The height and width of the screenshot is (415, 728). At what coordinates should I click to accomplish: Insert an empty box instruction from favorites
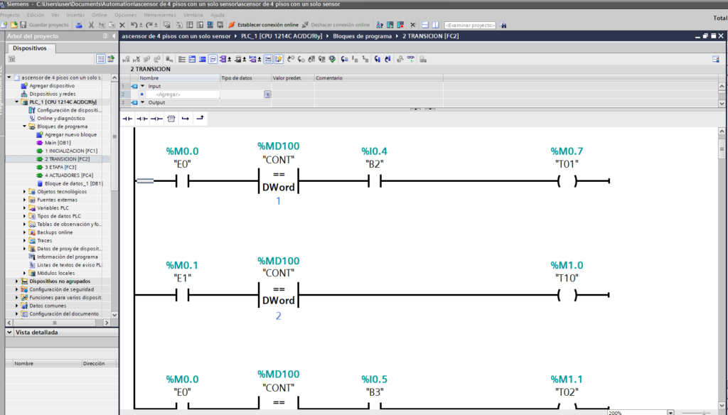pos(171,119)
